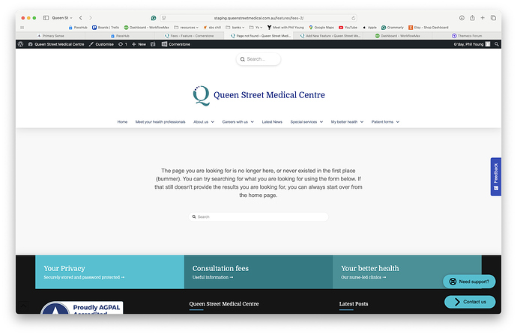Image resolution: width=517 pixels, height=334 pixels.
Task: Open a new tab with plus icon
Action: (x=483, y=17)
